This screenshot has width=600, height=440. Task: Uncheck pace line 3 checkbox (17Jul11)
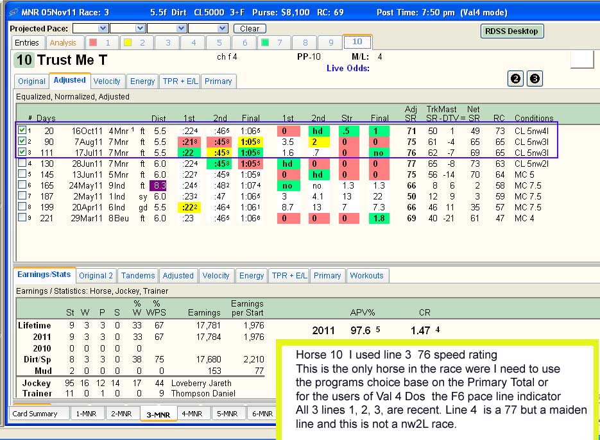point(22,151)
